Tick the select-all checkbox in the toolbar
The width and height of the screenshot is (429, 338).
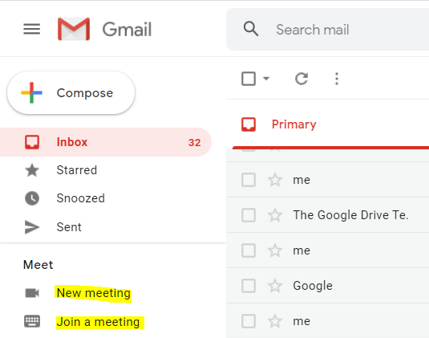(x=249, y=79)
